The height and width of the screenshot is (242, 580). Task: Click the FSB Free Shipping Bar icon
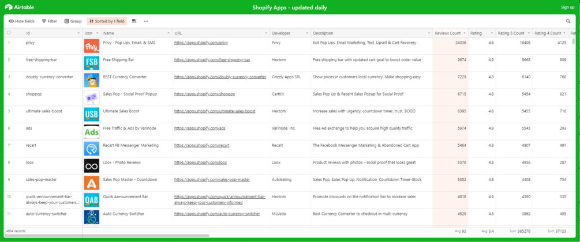click(x=91, y=63)
